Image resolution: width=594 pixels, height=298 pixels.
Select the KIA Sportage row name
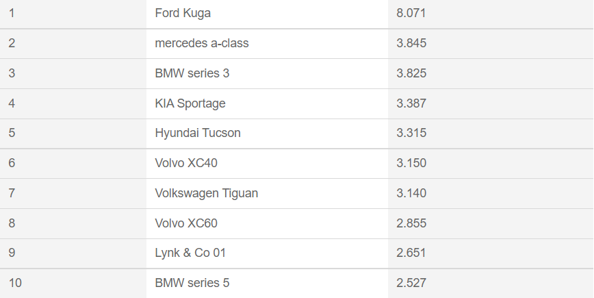point(190,103)
